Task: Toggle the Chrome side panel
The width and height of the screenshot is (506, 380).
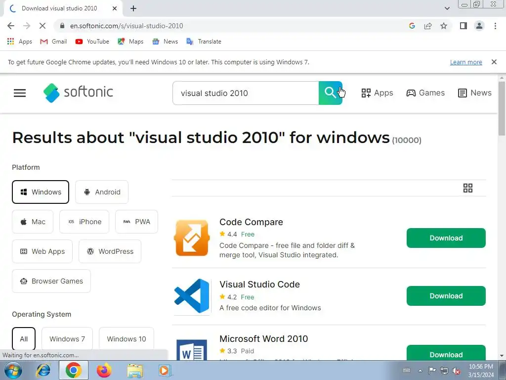Action: (x=464, y=26)
